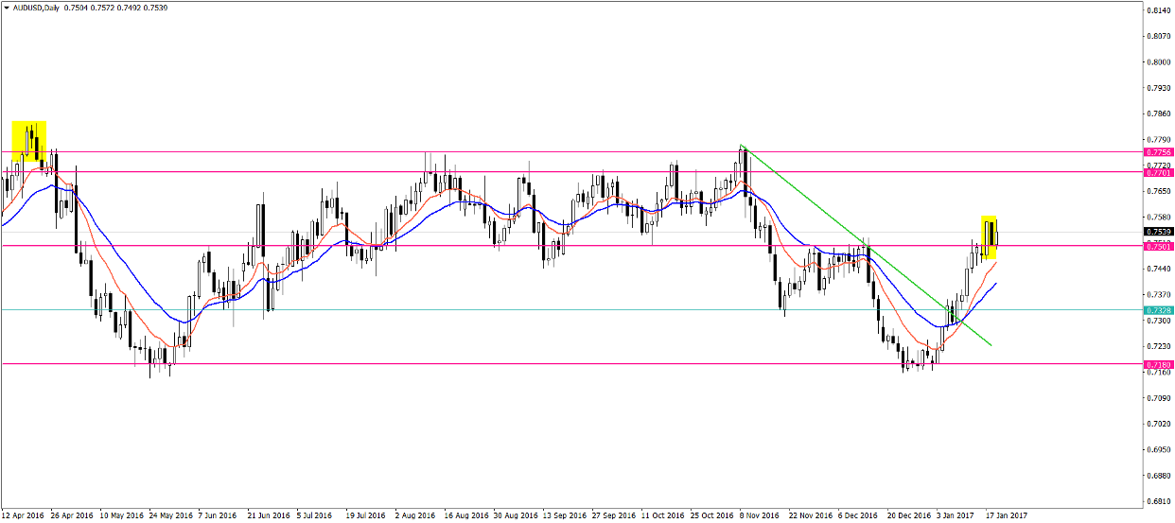Click the 0.6950 value on price scale
This screenshot has height=523, width=1175.
(x=1159, y=449)
